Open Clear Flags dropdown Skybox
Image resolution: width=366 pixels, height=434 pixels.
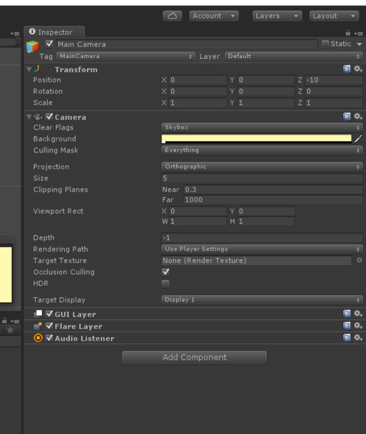[x=262, y=127]
